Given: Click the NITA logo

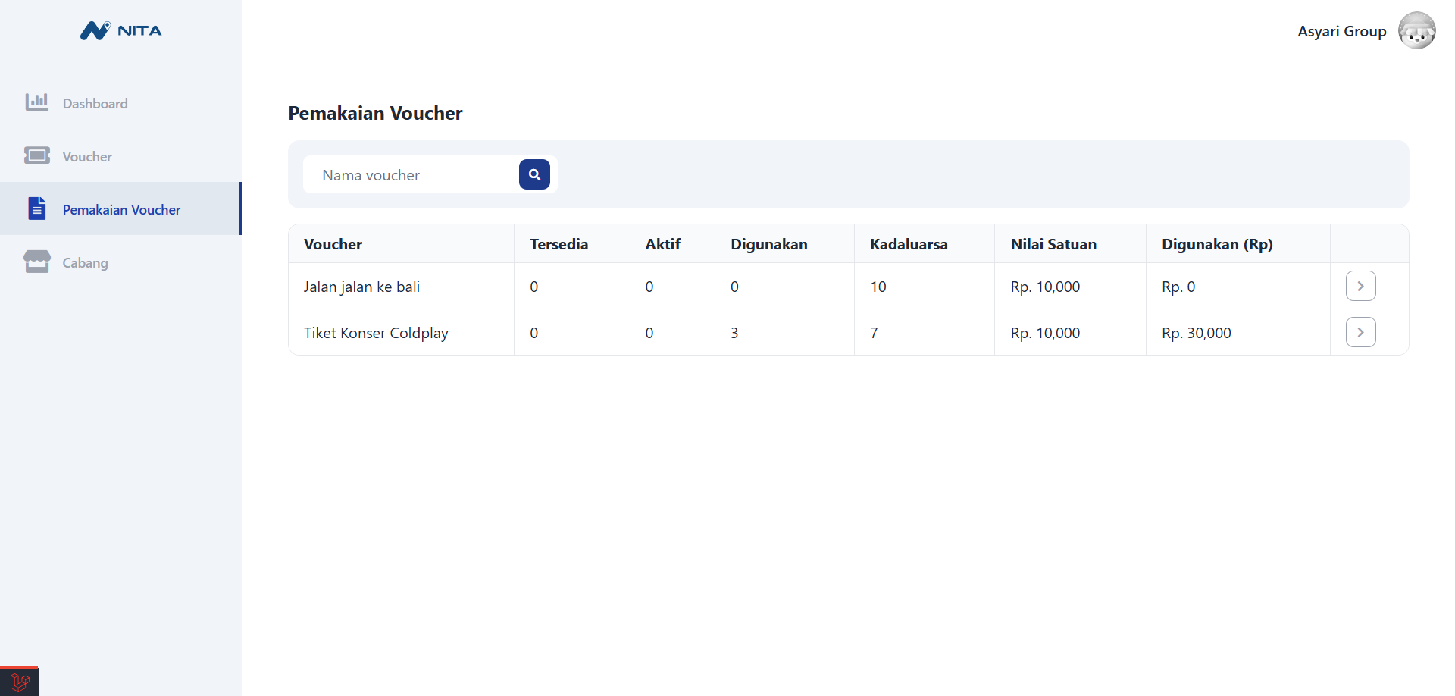Looking at the screenshot, I should point(121,30).
